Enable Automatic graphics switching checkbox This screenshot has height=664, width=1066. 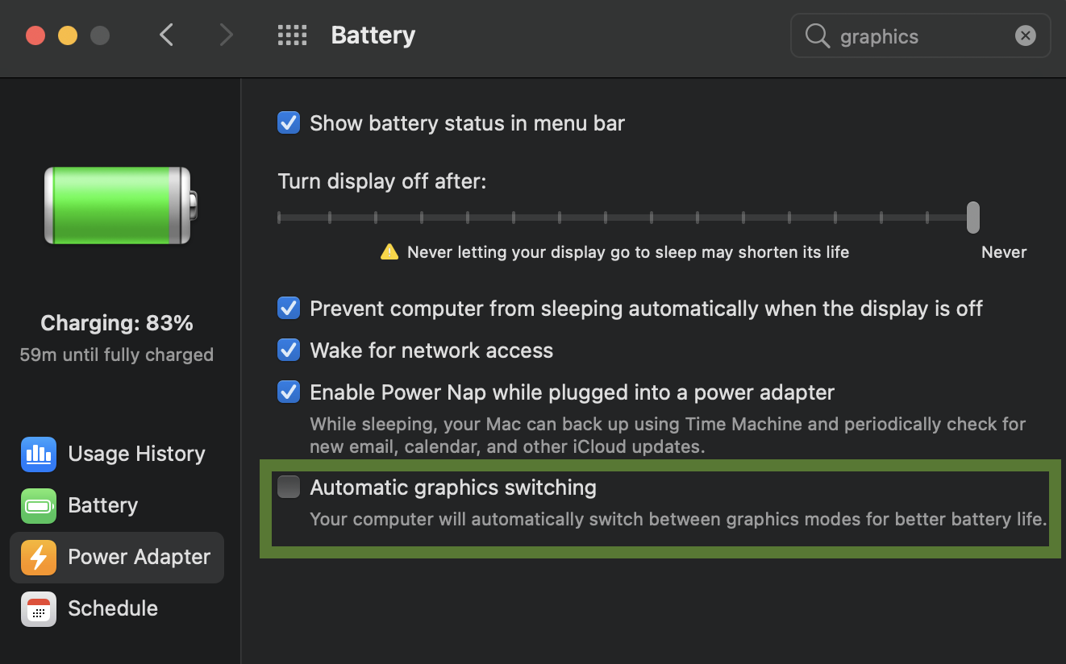pyautogui.click(x=289, y=487)
